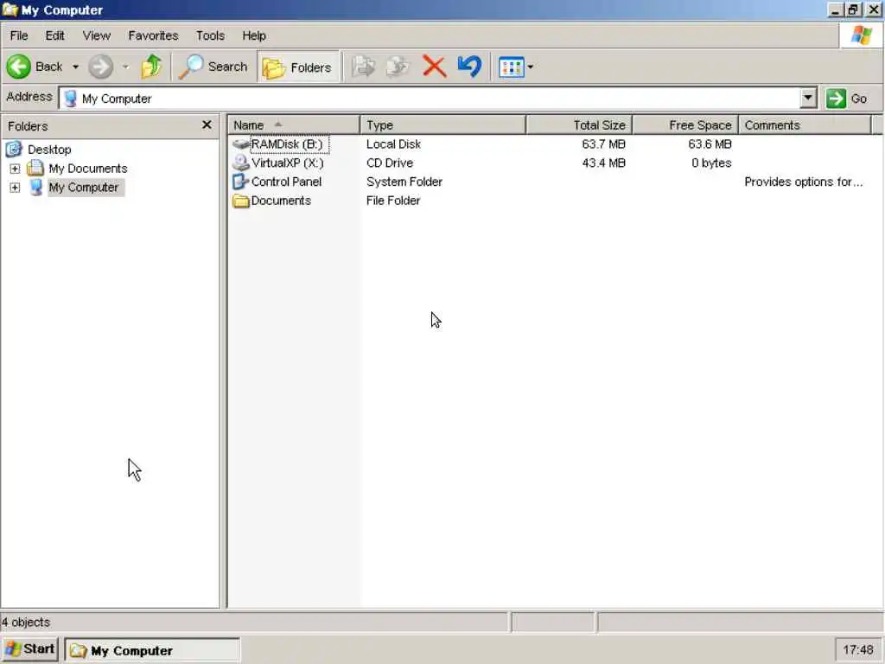
Task: Click the VirtualXP CD drive icon
Action: (x=241, y=163)
